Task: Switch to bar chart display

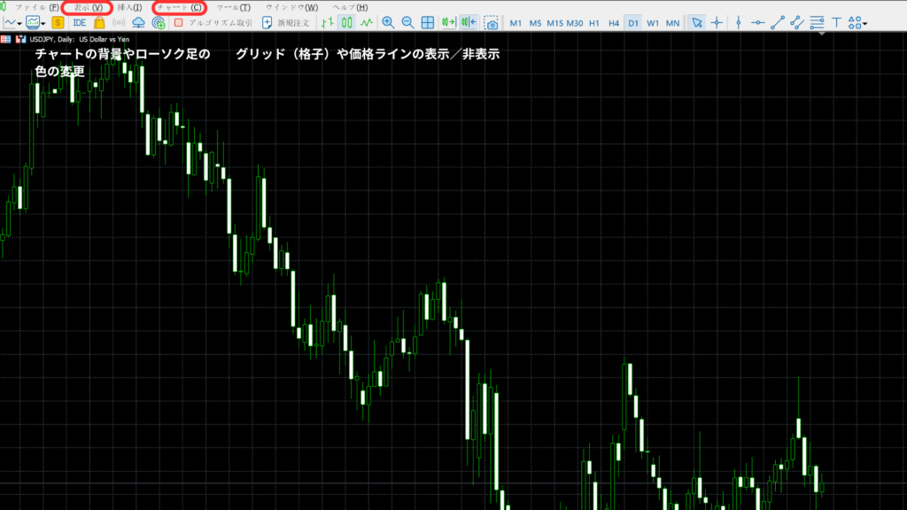Action: pyautogui.click(x=328, y=22)
